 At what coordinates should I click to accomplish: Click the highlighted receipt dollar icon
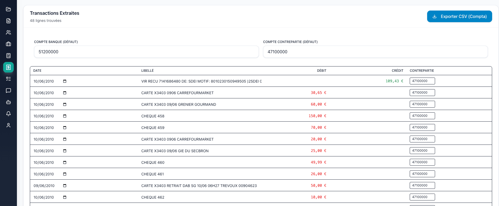click(8, 67)
